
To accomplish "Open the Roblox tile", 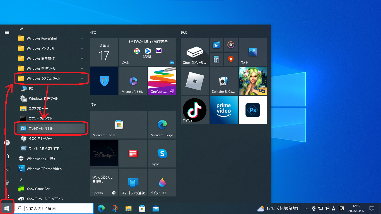I will [x=194, y=81].
